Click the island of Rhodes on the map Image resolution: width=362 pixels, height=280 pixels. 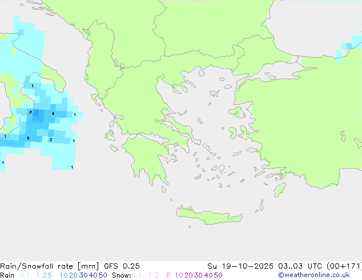[280, 190]
